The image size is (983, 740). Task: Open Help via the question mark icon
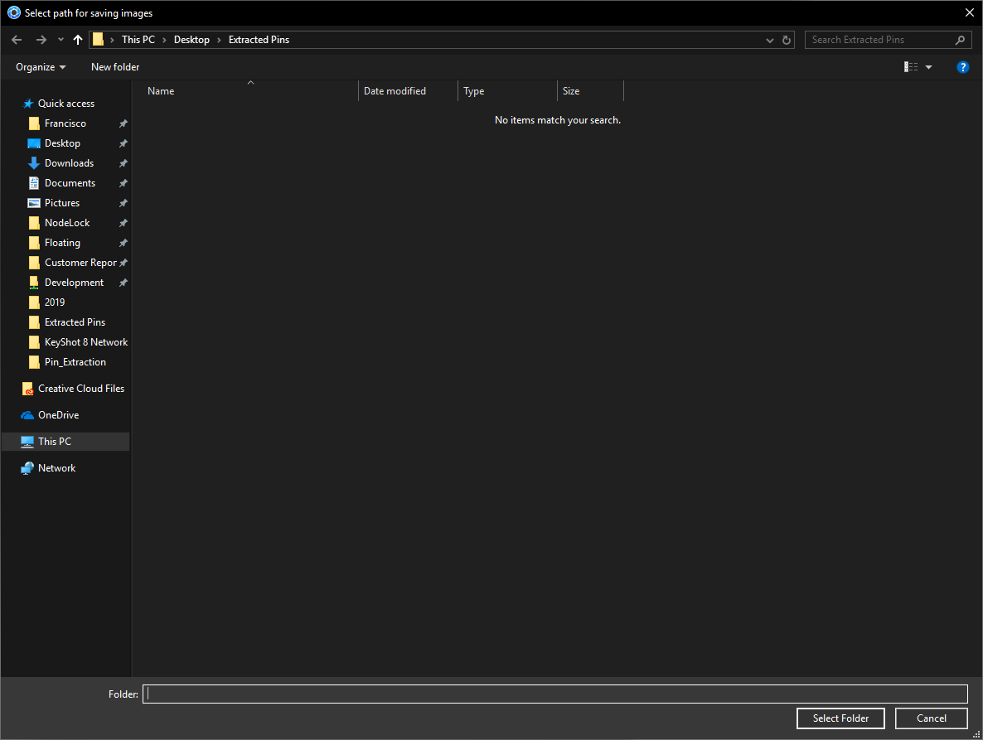pos(962,66)
